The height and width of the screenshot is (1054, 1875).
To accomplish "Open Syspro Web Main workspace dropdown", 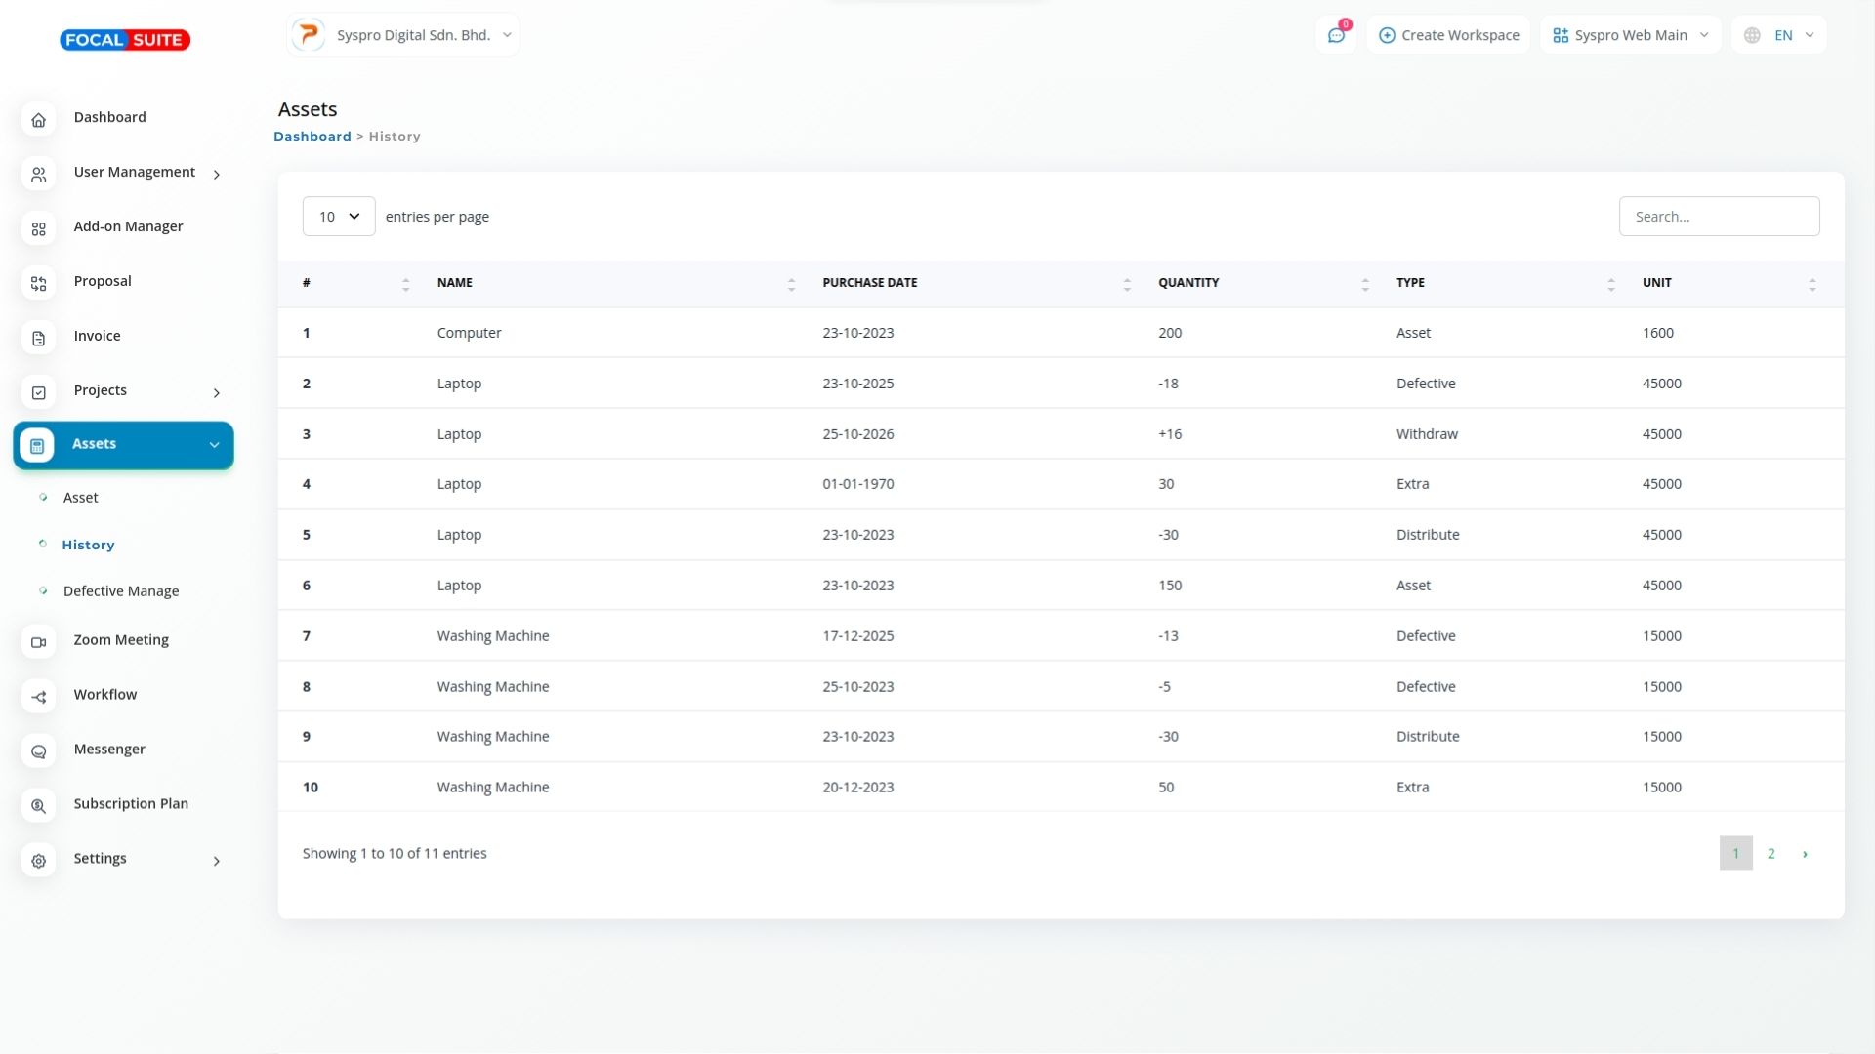I will [1630, 35].
